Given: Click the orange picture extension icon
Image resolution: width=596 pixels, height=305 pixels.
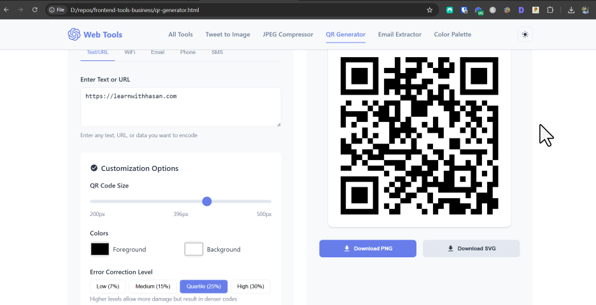Looking at the screenshot, I should click(x=536, y=10).
